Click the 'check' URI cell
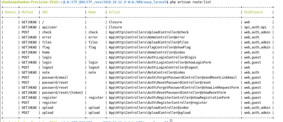 tap(47, 32)
